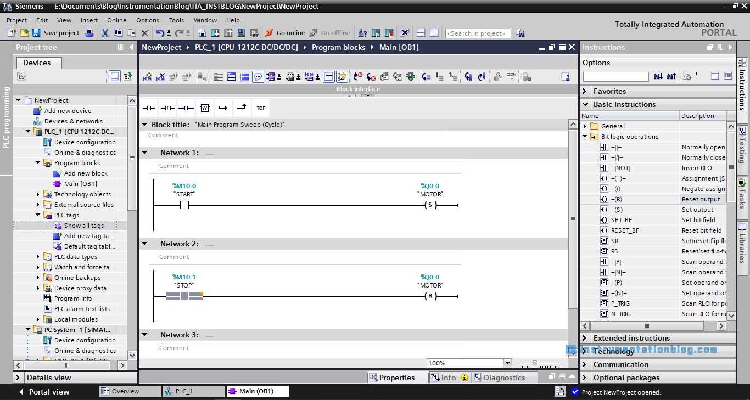Expand the Details view panel
The image size is (750, 400).
pos(18,378)
